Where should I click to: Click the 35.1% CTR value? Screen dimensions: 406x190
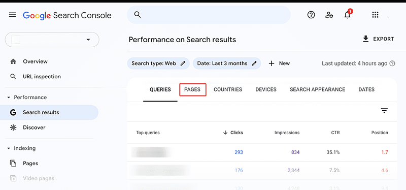click(x=333, y=152)
